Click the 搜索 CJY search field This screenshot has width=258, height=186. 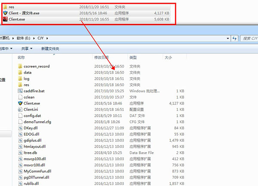click(249, 39)
